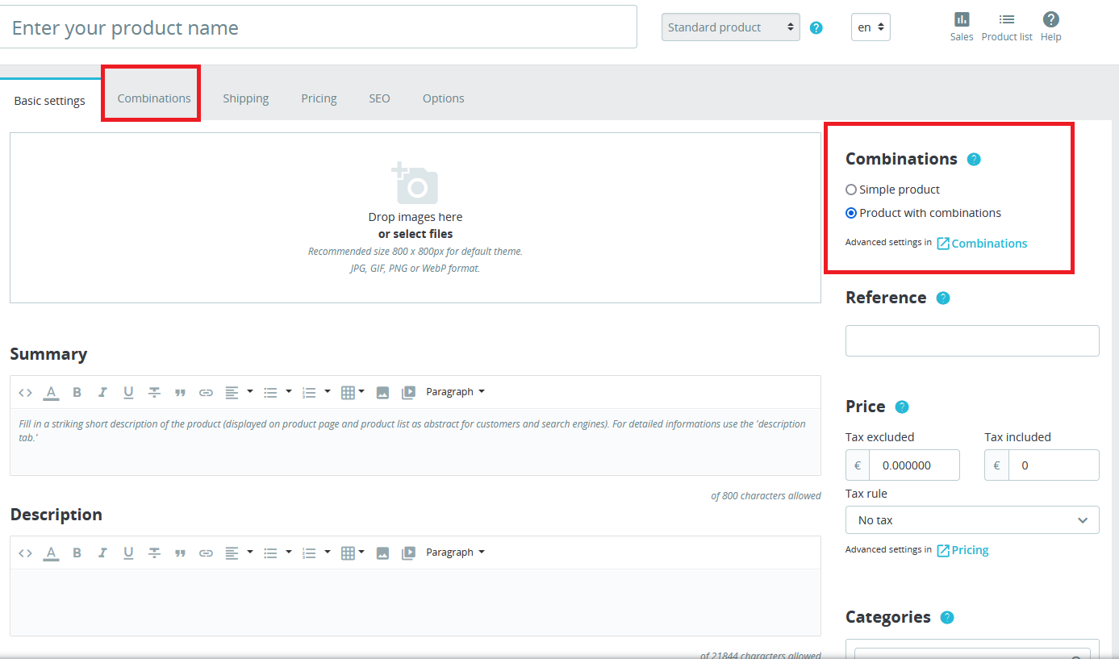Open Paragraph style dropdown in Summary editor

(455, 392)
